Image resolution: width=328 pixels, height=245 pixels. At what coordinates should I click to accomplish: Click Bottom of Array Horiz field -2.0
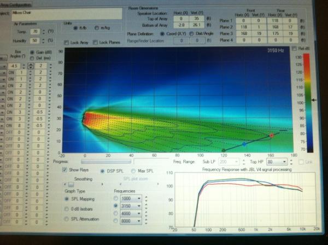[181, 25]
